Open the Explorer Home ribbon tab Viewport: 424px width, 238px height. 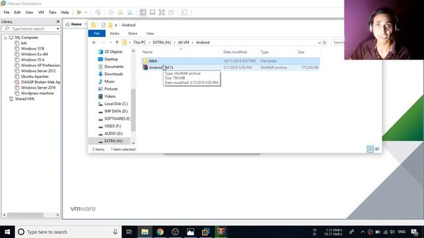[x=115, y=34]
